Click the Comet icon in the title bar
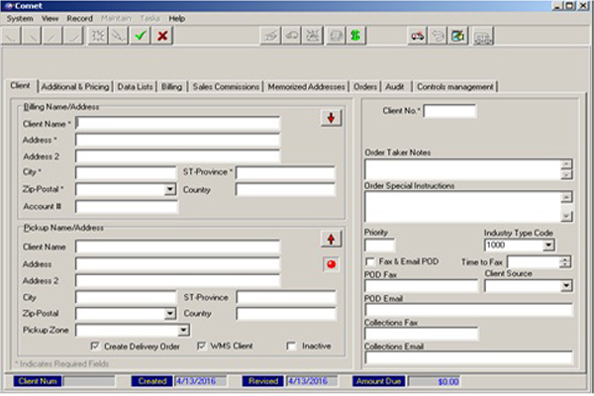Image resolution: width=594 pixels, height=396 pixels. click(8, 6)
